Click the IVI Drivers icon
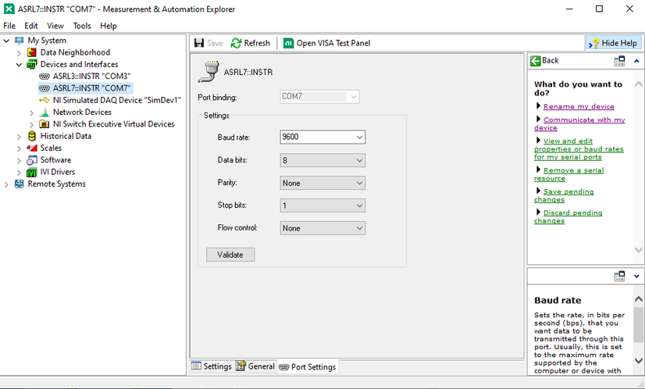Screen dimensions: 645x389 pos(32,172)
